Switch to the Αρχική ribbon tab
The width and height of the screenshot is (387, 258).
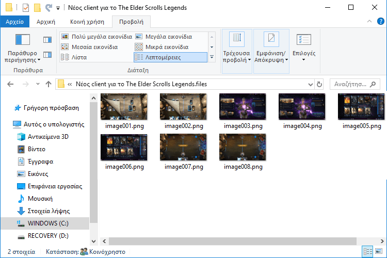[45, 22]
